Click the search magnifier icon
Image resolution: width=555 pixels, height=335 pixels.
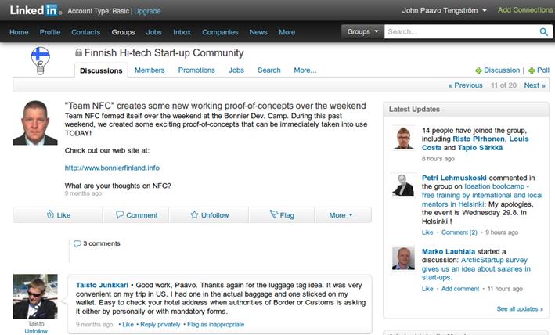tap(543, 32)
